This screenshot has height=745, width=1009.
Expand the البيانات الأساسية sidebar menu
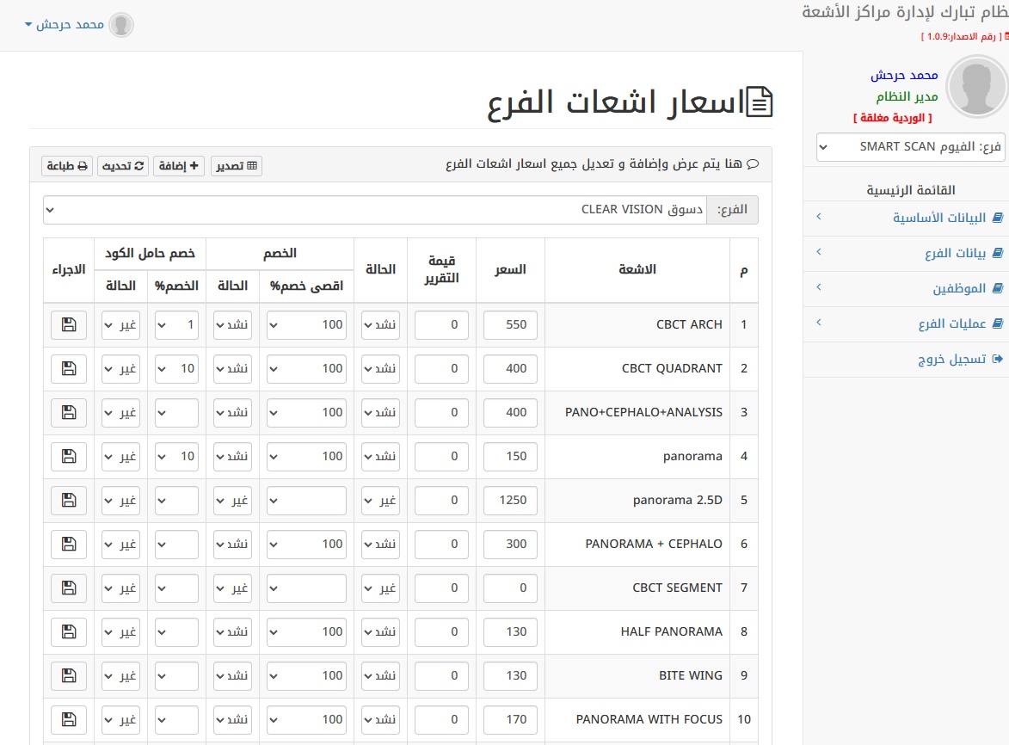coord(905,218)
